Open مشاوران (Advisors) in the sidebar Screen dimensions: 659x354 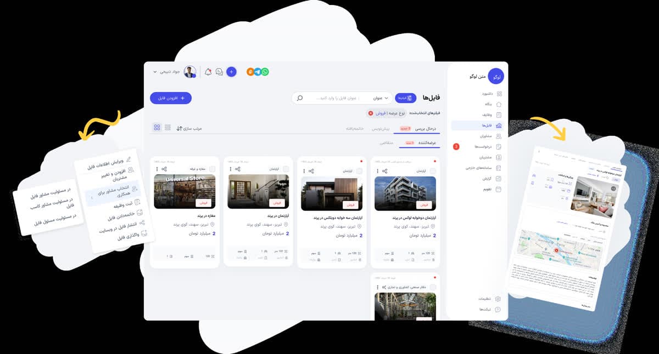pos(492,136)
